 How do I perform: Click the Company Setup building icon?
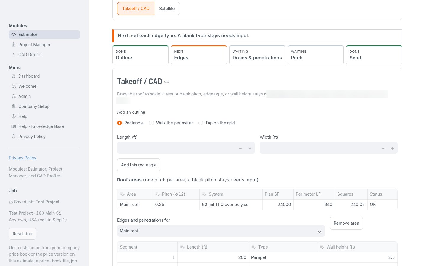coord(14,106)
